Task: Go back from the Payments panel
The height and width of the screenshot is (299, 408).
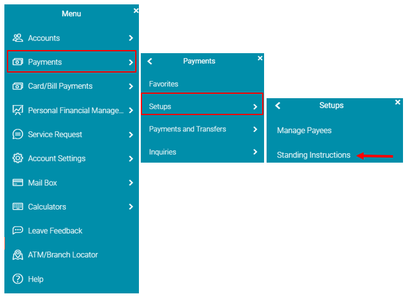Action: point(150,61)
